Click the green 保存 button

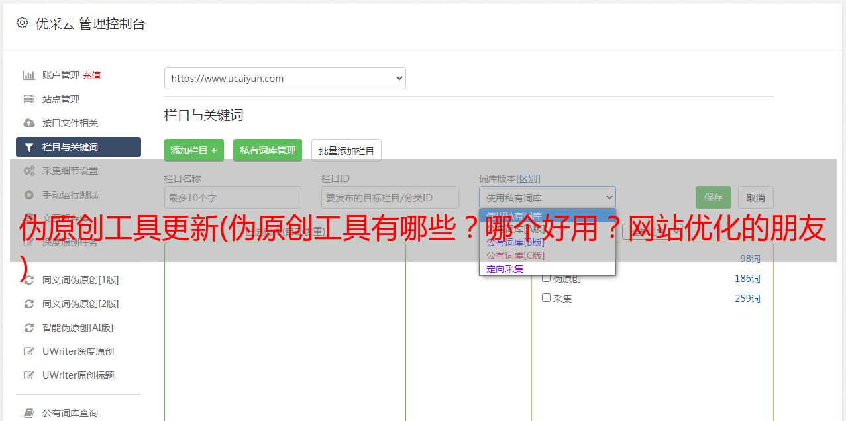[x=714, y=197]
